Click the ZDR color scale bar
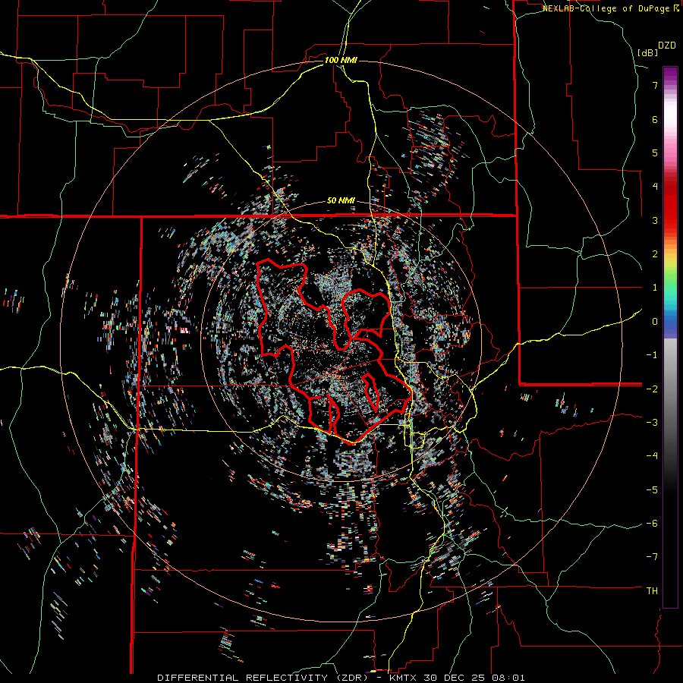Screen dimensions: 683x683 pyautogui.click(x=670, y=337)
